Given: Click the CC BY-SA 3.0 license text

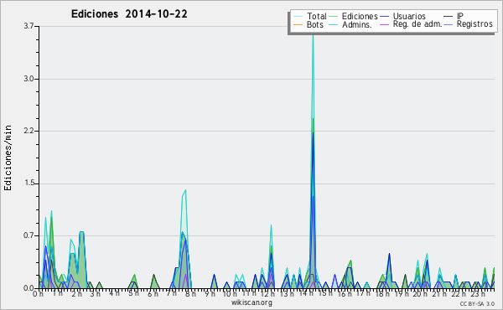Looking at the screenshot, I should (477, 303).
